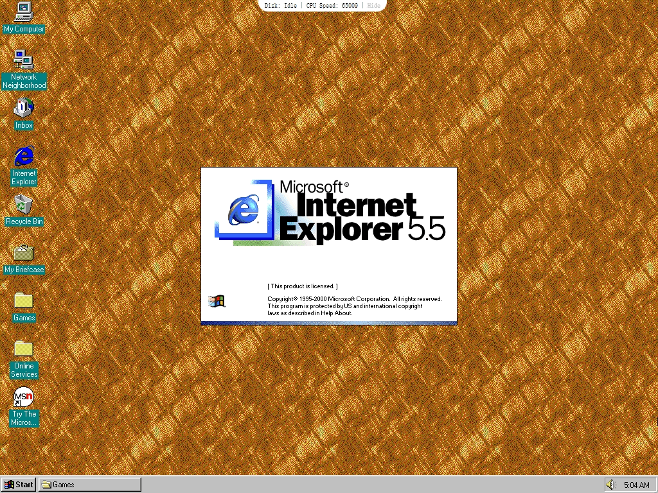Viewport: 658px width, 493px height.
Task: Select the Games folder on the desktop
Action: point(24,300)
